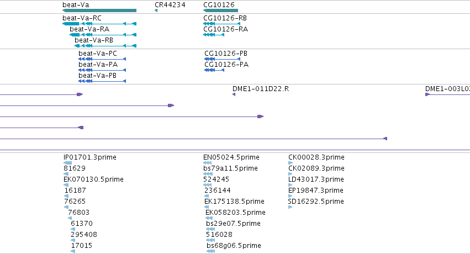This screenshot has height=254, width=470.
Task: Select protein CG10126-PB label
Action: 226,54
